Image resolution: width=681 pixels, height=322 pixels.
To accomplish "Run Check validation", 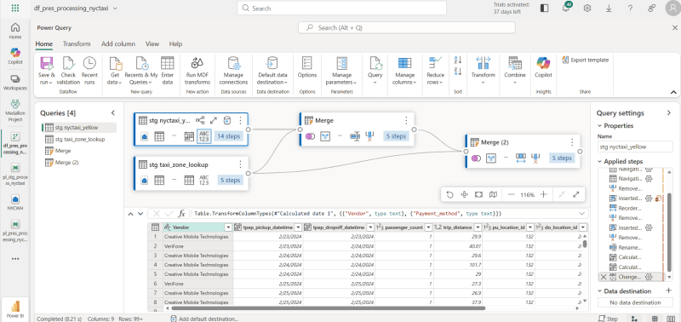I will click(68, 71).
